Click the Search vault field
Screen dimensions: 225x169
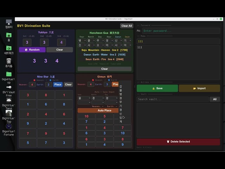click(x=173, y=99)
